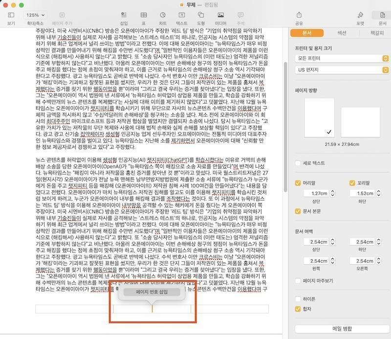Toggle the 합자 checkbox

click(298, 309)
